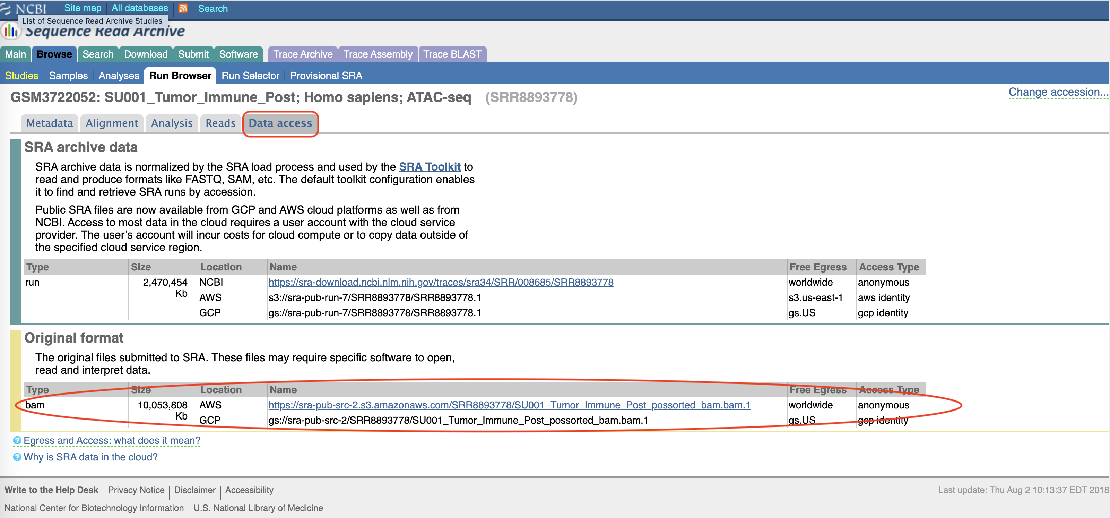Switch to the Metadata tab
The image size is (1110, 518).
[x=50, y=123]
